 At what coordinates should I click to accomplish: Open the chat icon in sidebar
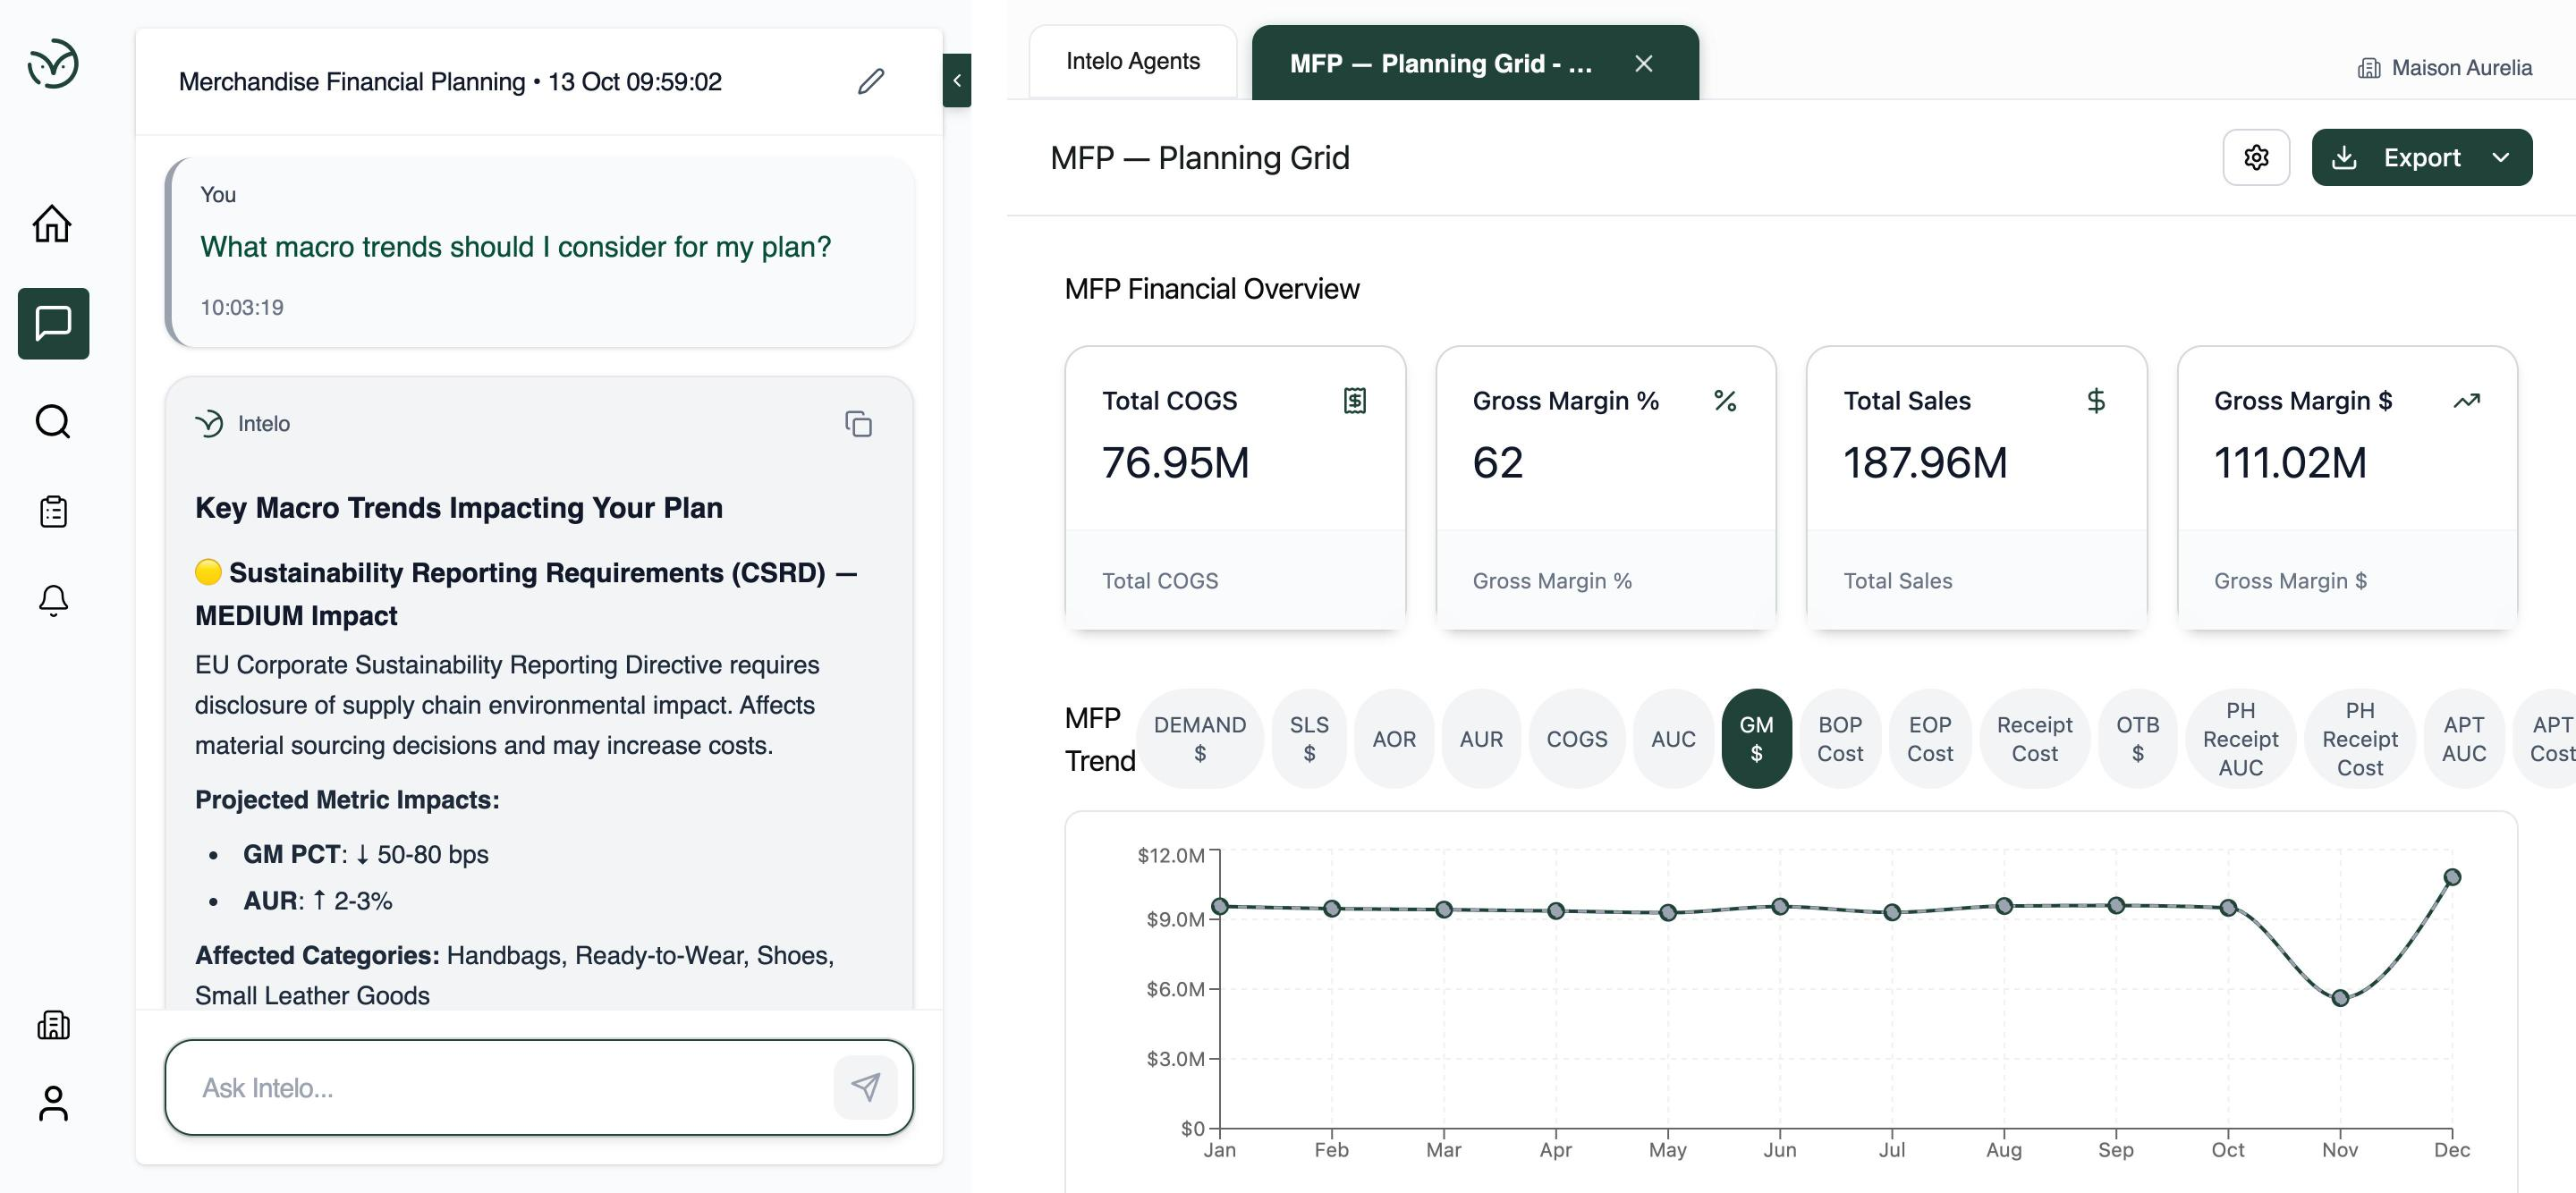[x=53, y=323]
